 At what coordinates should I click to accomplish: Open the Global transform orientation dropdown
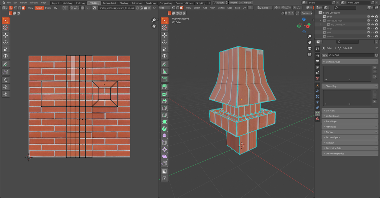tap(265, 8)
